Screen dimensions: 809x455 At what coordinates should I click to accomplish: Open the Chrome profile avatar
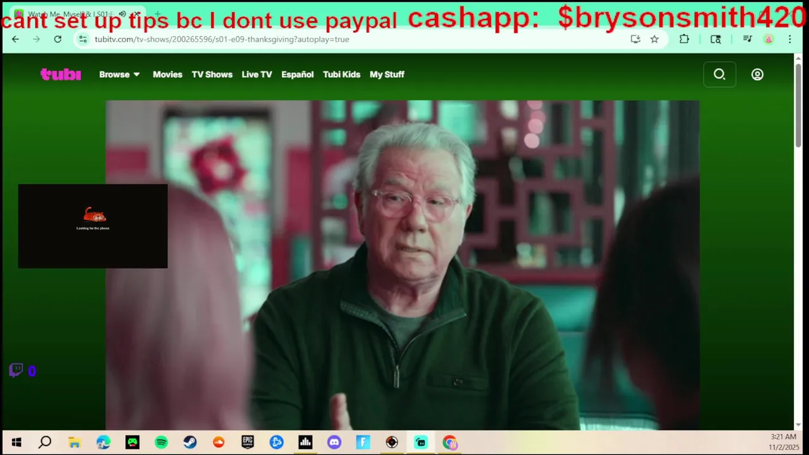point(769,39)
